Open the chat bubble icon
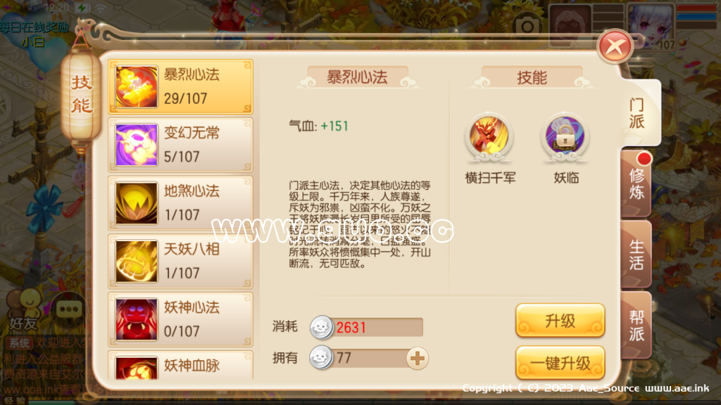721x405 pixels. pos(69,310)
